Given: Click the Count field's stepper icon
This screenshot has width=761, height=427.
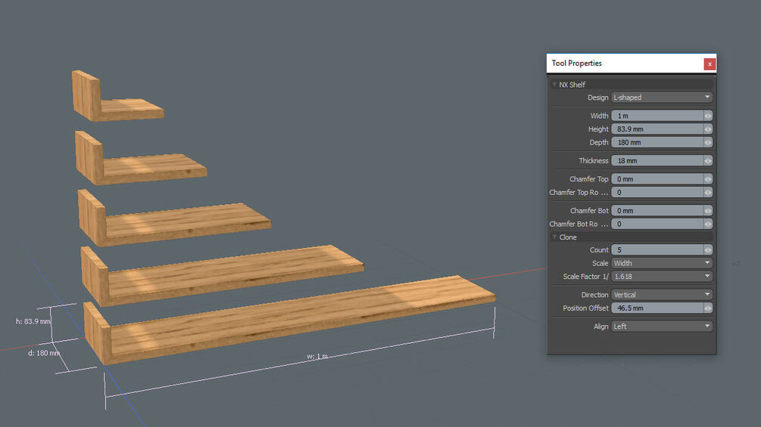Looking at the screenshot, I should (708, 250).
